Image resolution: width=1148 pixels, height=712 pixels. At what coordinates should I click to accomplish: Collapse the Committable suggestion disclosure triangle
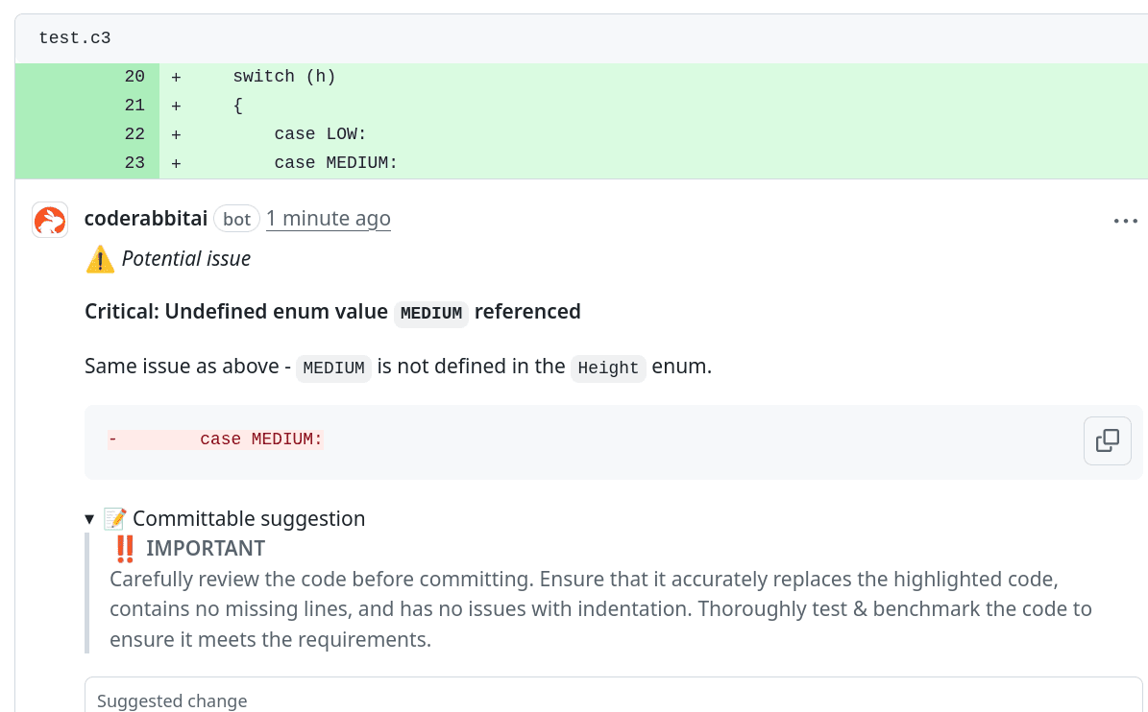(89, 519)
